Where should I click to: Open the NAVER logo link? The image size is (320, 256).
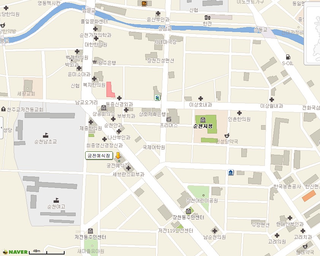tap(15, 252)
